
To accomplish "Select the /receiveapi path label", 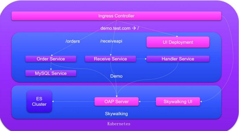I will point(111,41).
